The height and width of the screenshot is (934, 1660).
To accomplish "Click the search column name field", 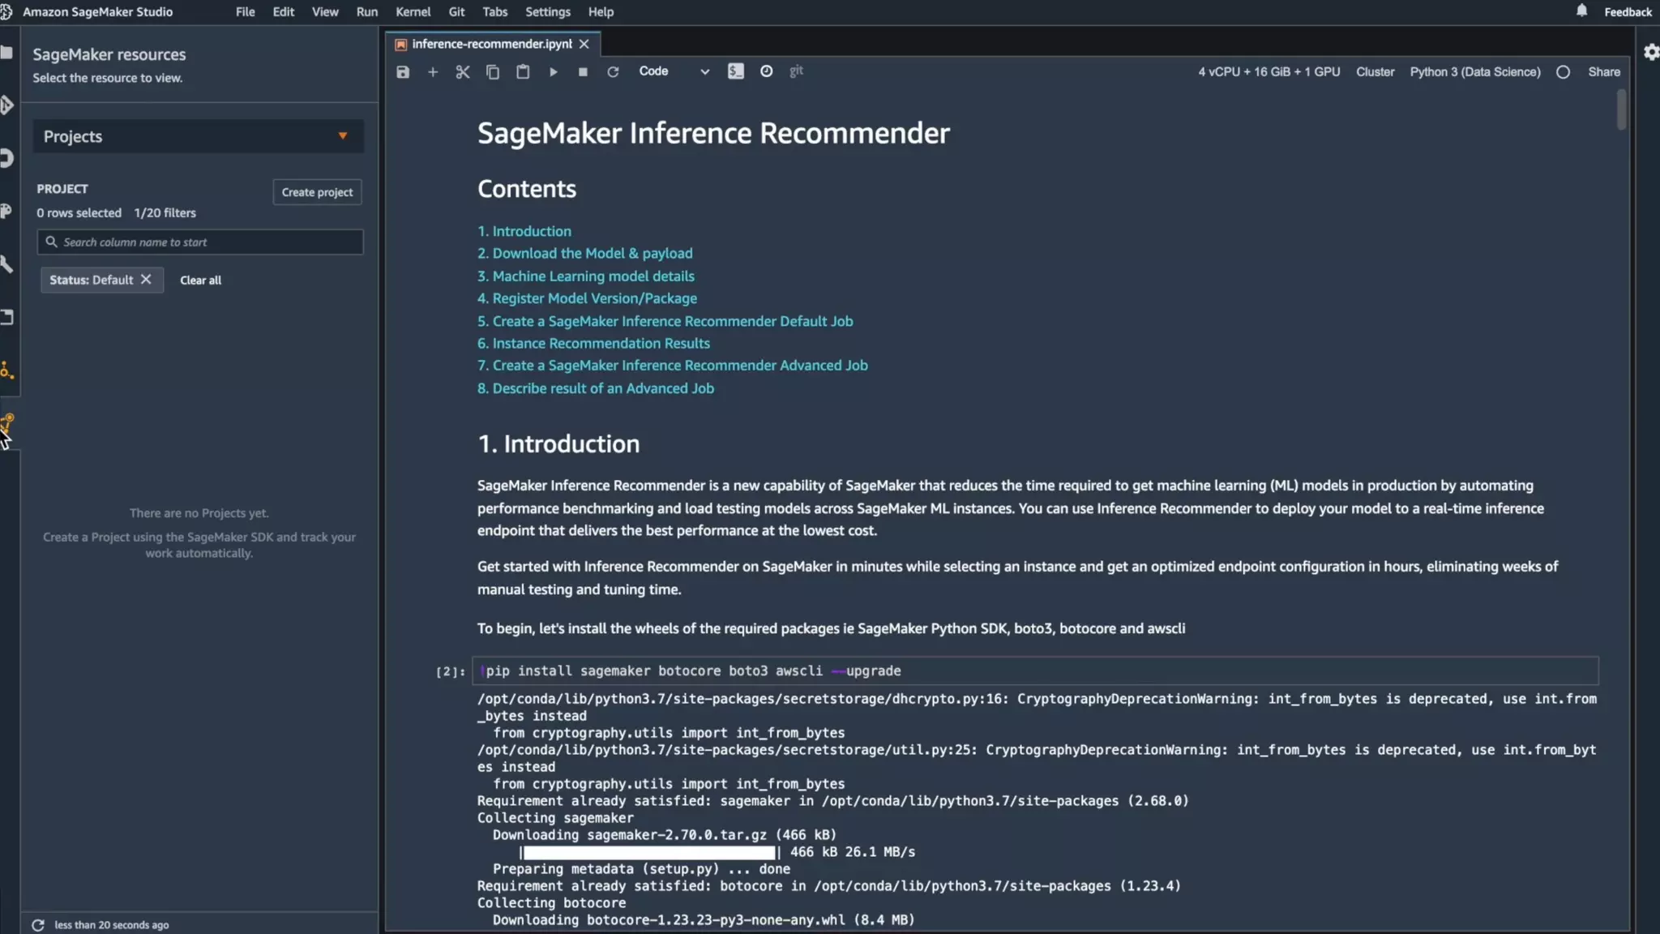I will coord(200,242).
